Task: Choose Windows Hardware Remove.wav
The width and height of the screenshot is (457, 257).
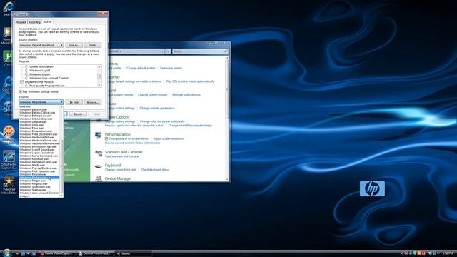Action: click(x=39, y=143)
